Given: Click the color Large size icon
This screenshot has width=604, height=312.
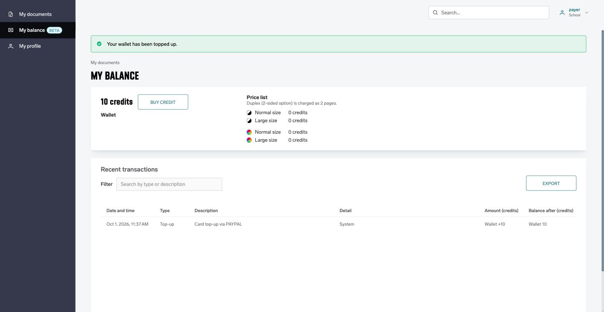Looking at the screenshot, I should pos(249,140).
